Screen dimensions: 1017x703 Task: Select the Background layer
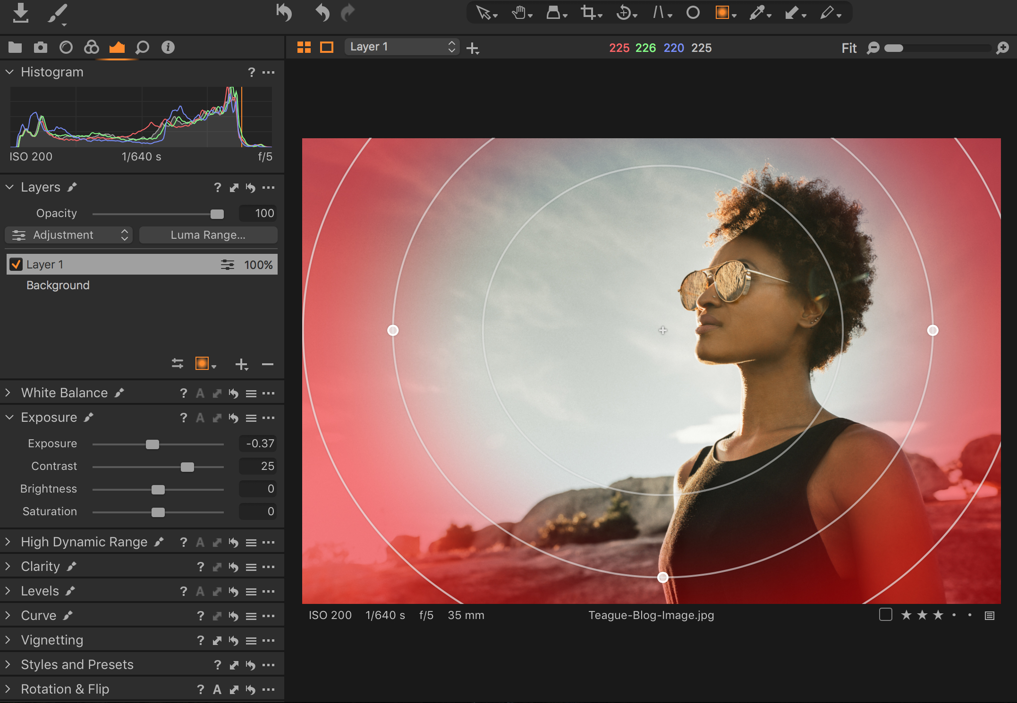58,285
